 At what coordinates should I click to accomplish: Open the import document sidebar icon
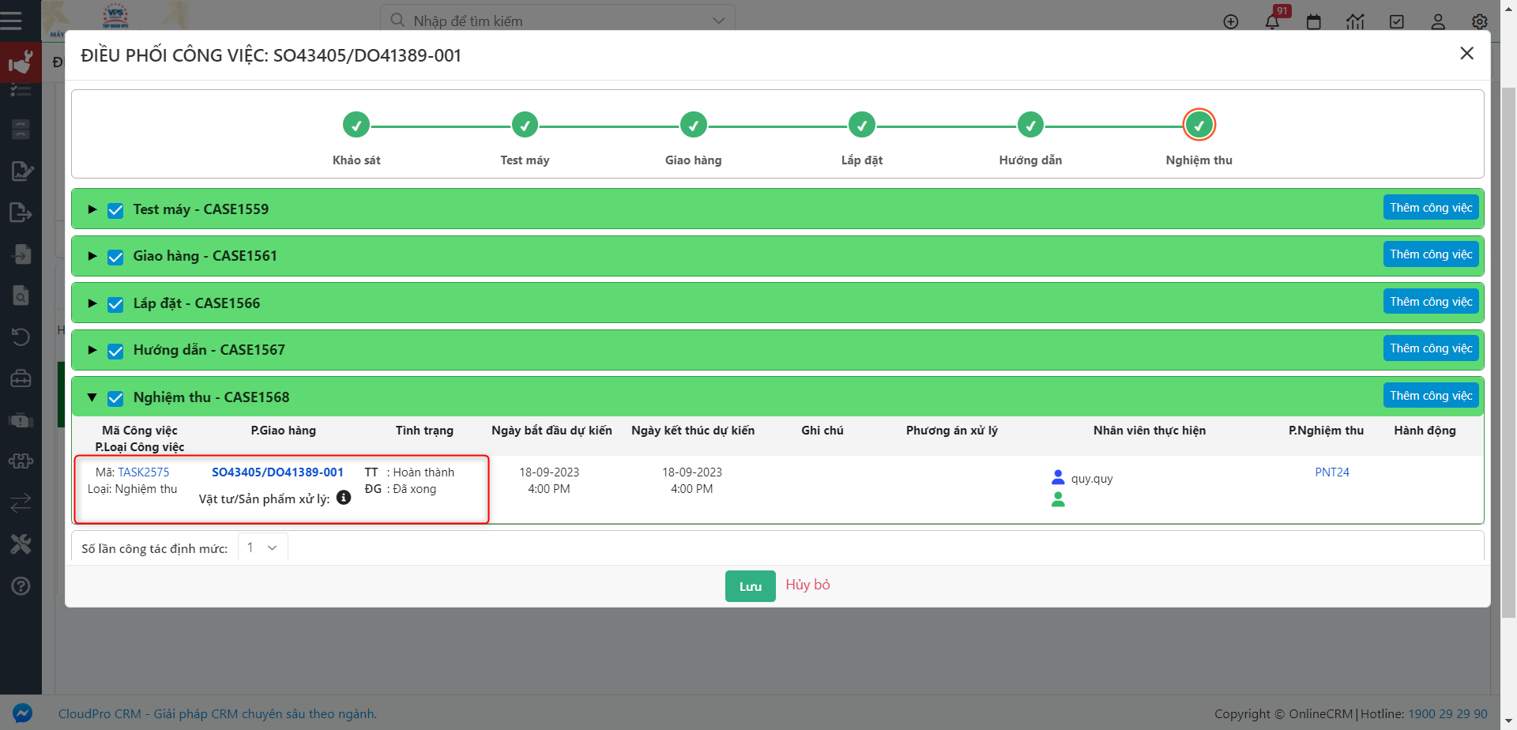click(21, 254)
